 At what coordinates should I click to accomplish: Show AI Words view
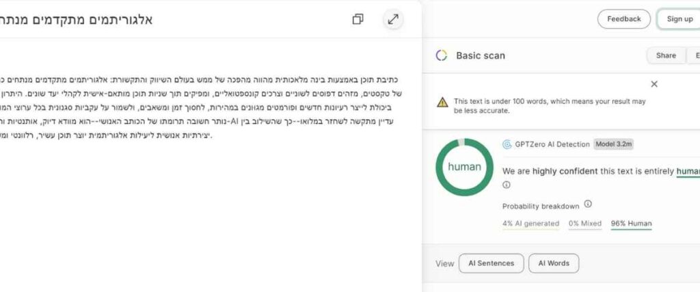[554, 263]
